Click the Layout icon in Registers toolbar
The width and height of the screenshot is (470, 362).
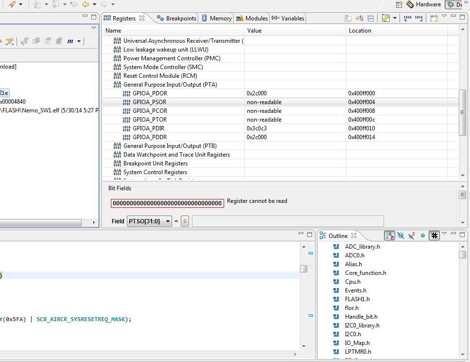[x=386, y=18]
